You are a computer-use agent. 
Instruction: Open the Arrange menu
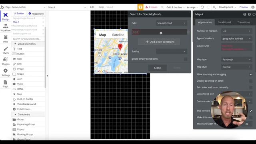pyautogui.click(x=192, y=7)
